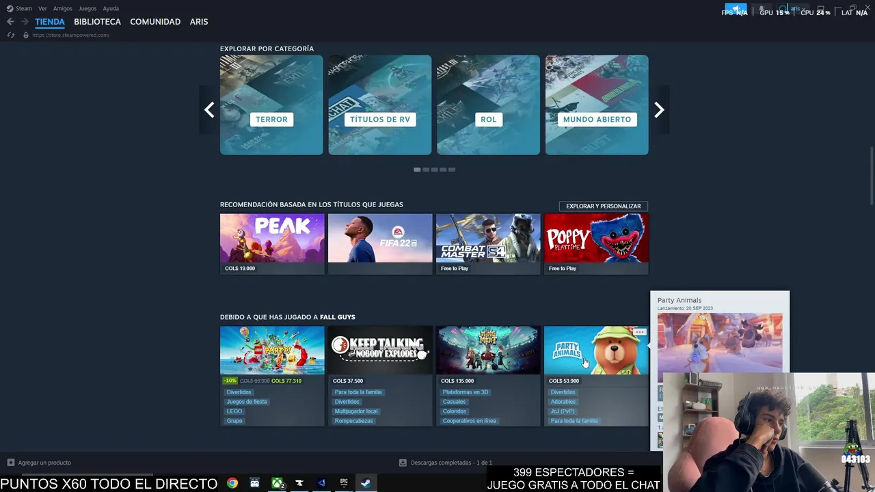Switch to the COMUNIDAD tab
875x492 pixels.
(155, 22)
